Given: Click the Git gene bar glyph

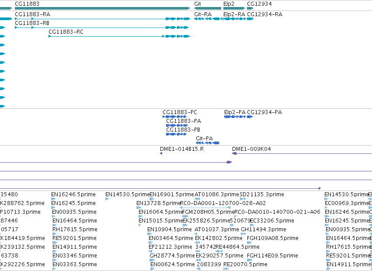Looking at the screenshot, I should [208, 8].
